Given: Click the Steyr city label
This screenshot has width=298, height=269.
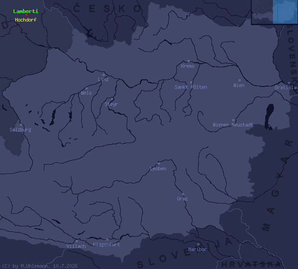Looking at the screenshot, I should [x=111, y=104].
